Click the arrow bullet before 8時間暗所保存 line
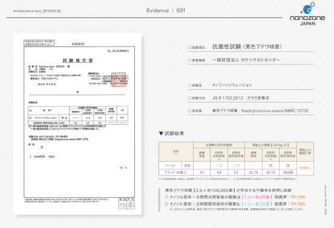Viewport: 334px width, 228px height. pos(167,204)
